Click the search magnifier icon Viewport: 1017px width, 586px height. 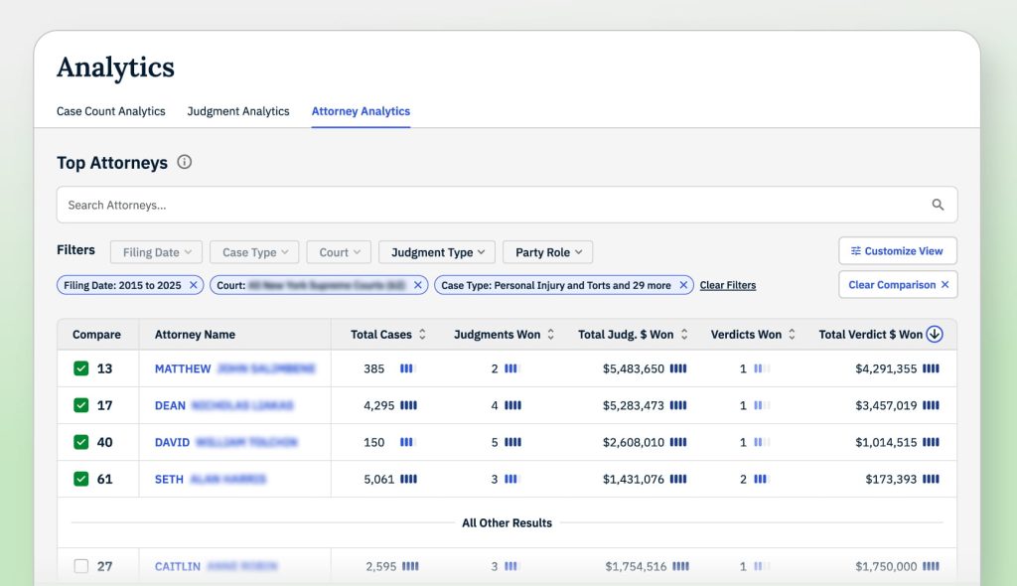click(938, 206)
